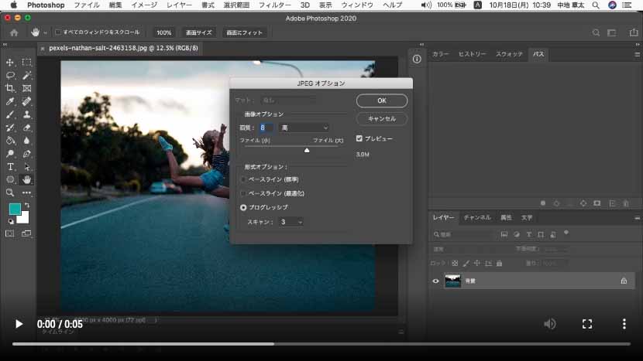The image size is (643, 361).
Task: Select the Progressive radio option
Action: coord(243,207)
